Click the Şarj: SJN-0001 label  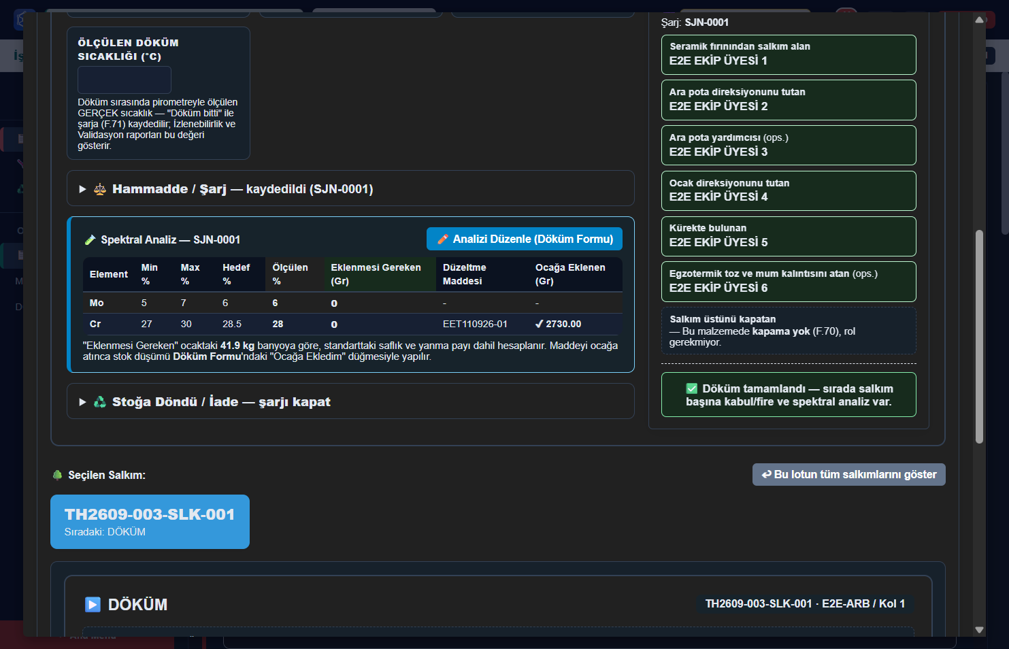tap(695, 22)
